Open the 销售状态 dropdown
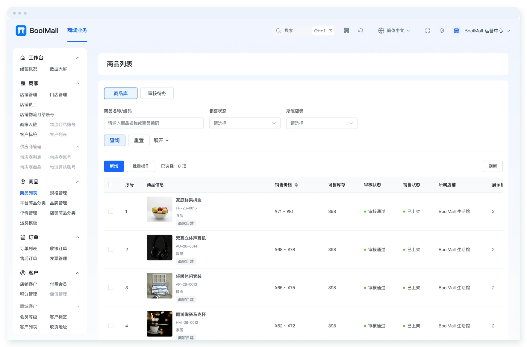Image resolution: width=527 pixels, height=347 pixels. (245, 123)
